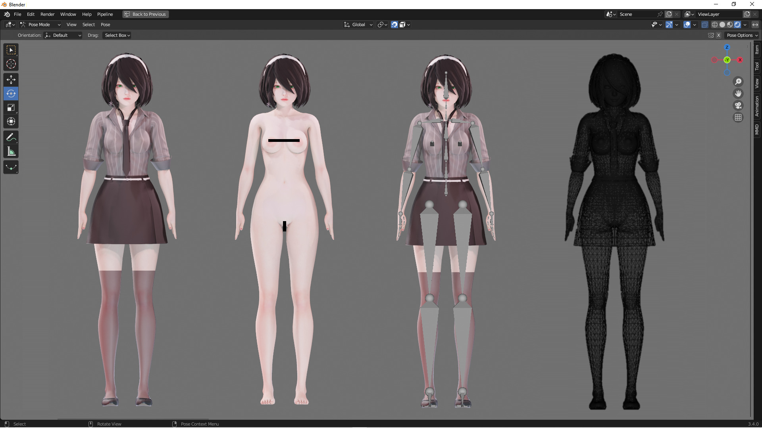Create a new scene with copy icon
Image resolution: width=762 pixels, height=428 pixels.
[x=669, y=14]
